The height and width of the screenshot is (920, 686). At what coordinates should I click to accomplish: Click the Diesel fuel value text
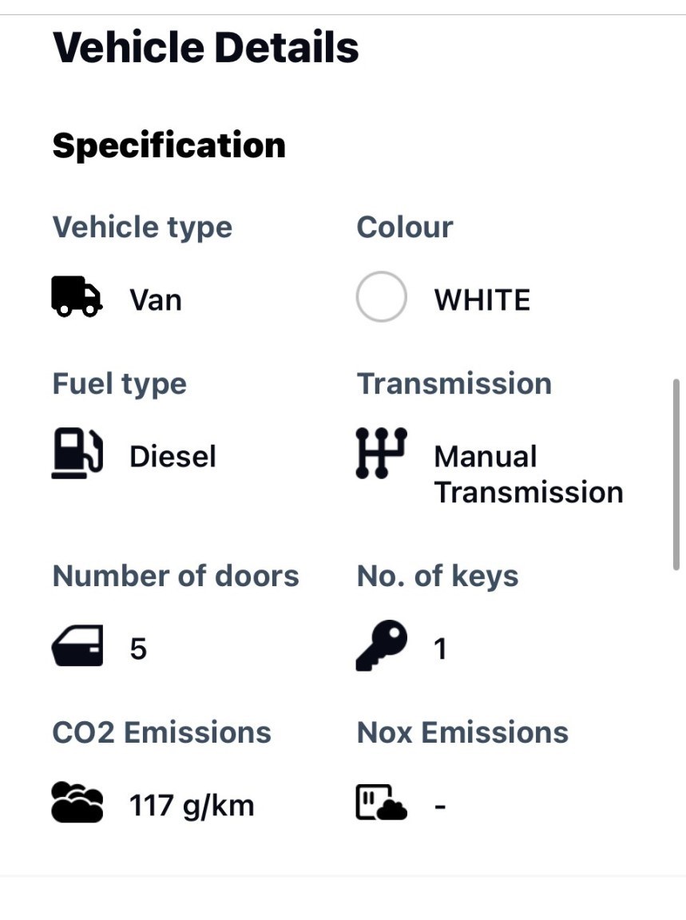coord(172,457)
